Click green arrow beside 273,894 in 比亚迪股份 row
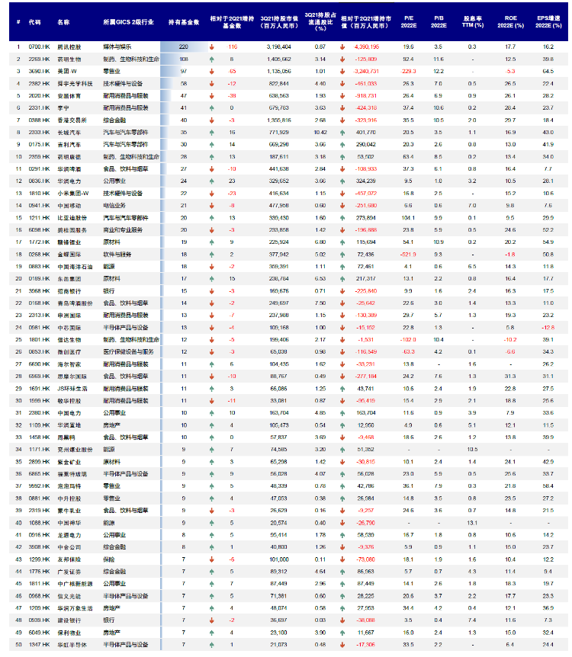Screen dimensions: 572x657 click(x=342, y=218)
